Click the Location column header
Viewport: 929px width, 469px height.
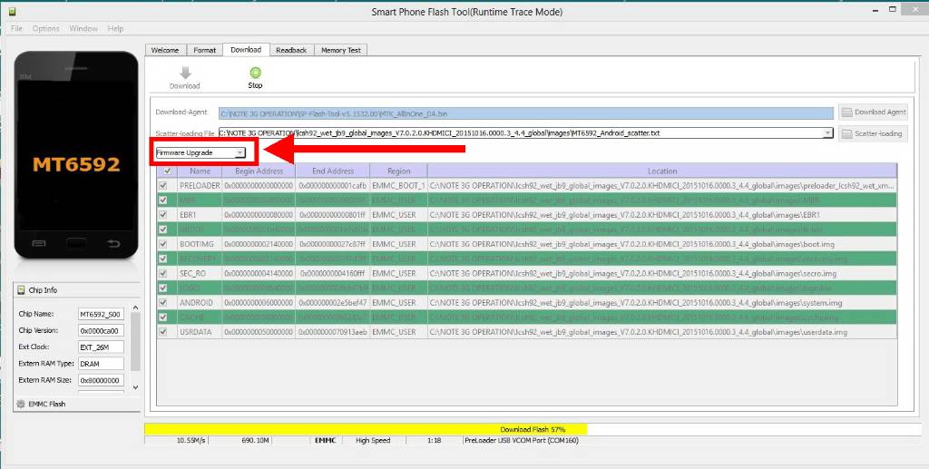[x=661, y=171]
